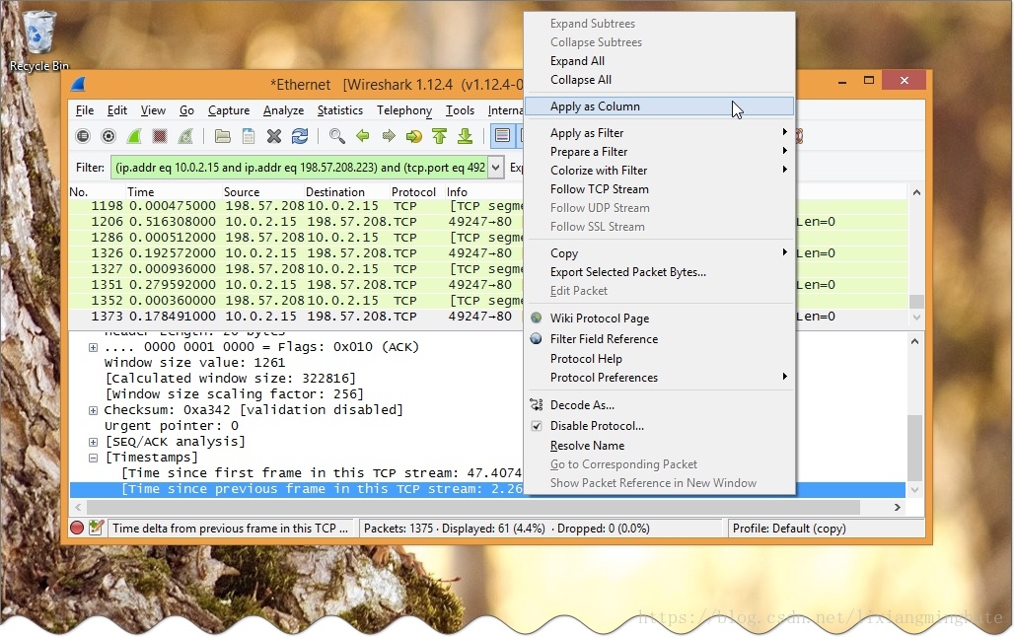This screenshot has height=637, width=1014.
Task: Open the Telephony menu
Action: (x=404, y=110)
